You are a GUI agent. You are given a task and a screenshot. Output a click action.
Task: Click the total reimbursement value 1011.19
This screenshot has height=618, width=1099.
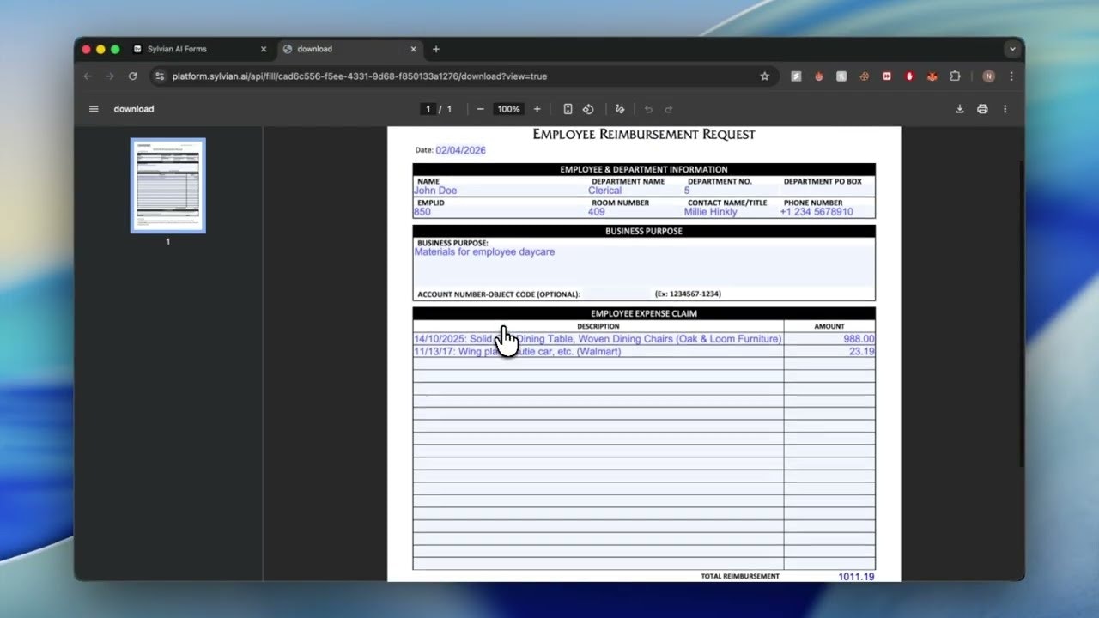(x=856, y=577)
